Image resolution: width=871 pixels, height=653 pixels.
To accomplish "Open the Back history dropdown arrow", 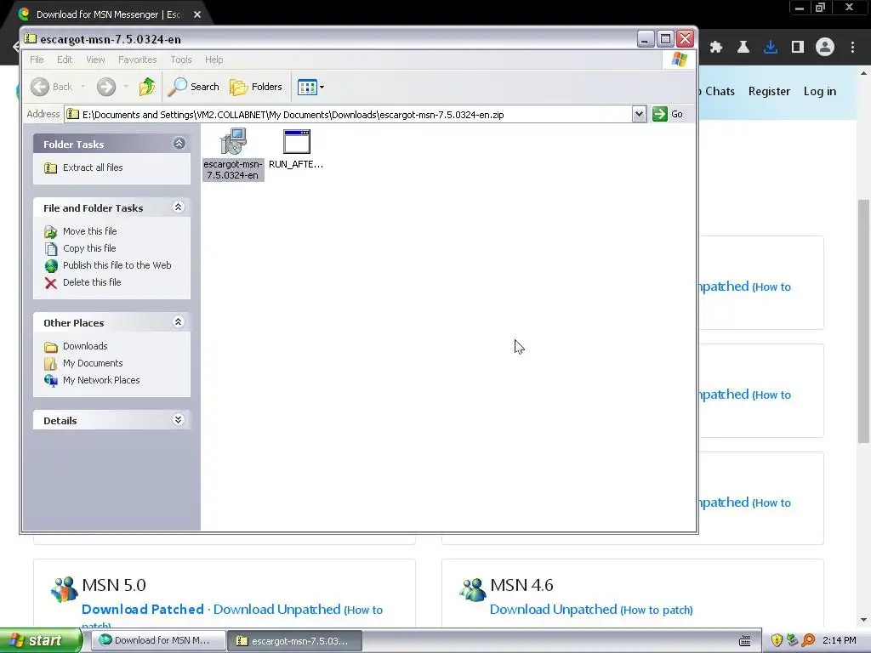I will point(83,87).
